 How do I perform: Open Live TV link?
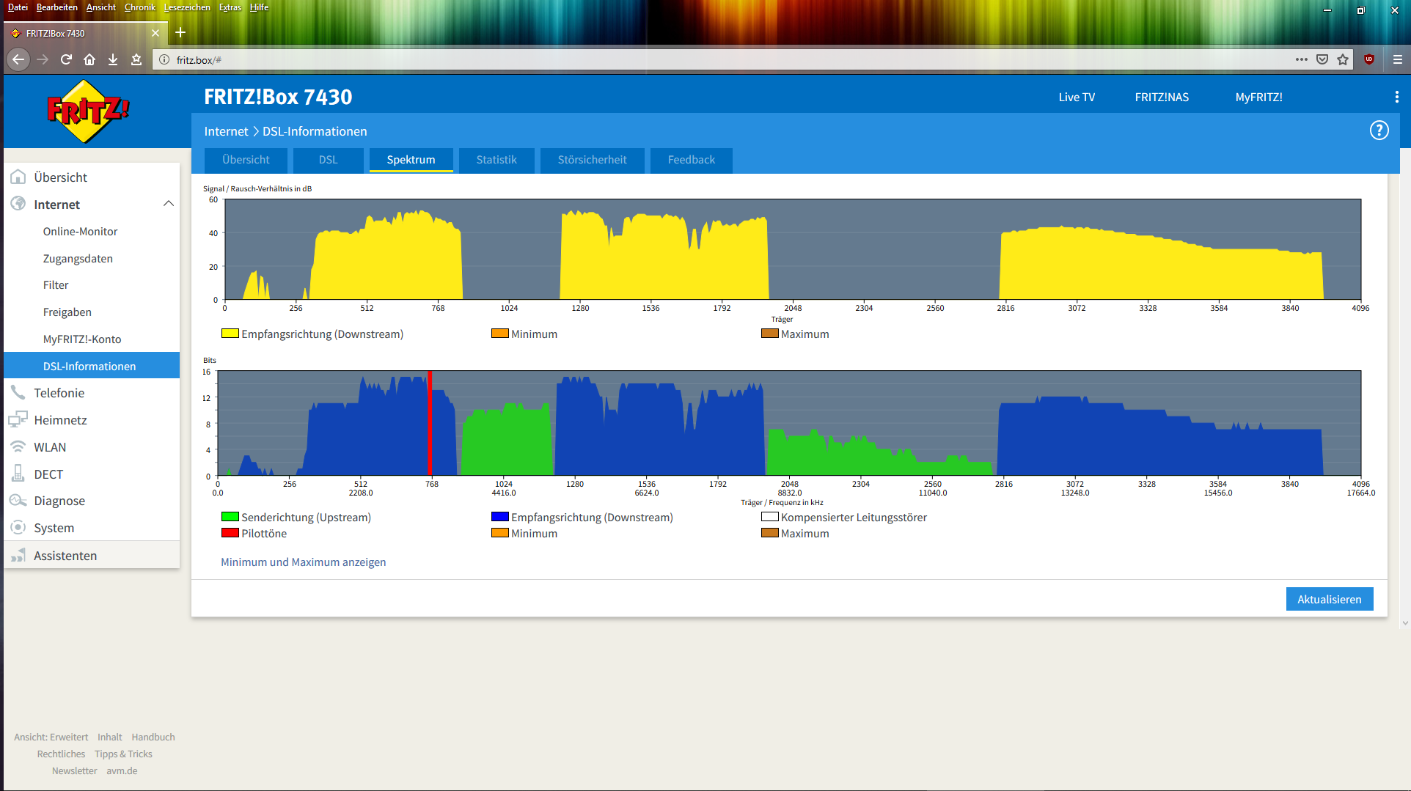click(1077, 97)
